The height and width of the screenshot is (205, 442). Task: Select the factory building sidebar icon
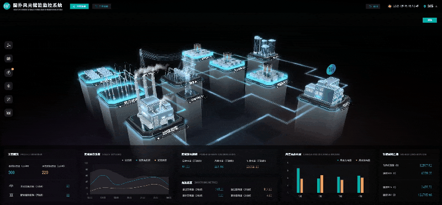pos(9,113)
